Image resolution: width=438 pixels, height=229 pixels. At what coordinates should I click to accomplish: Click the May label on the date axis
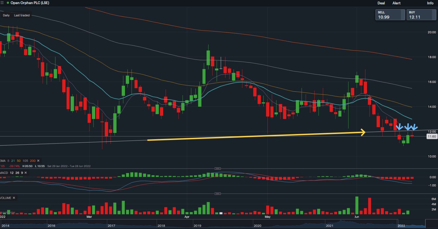268,217
